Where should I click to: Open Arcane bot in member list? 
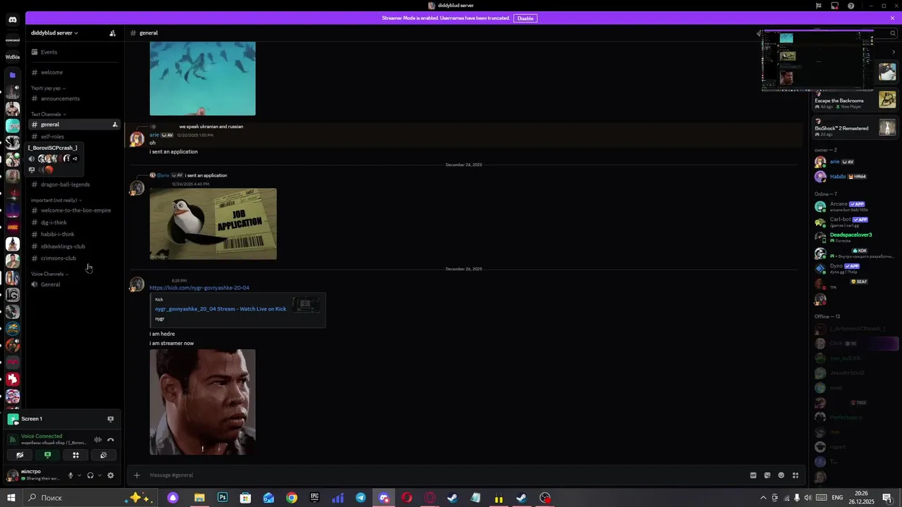pos(855,206)
